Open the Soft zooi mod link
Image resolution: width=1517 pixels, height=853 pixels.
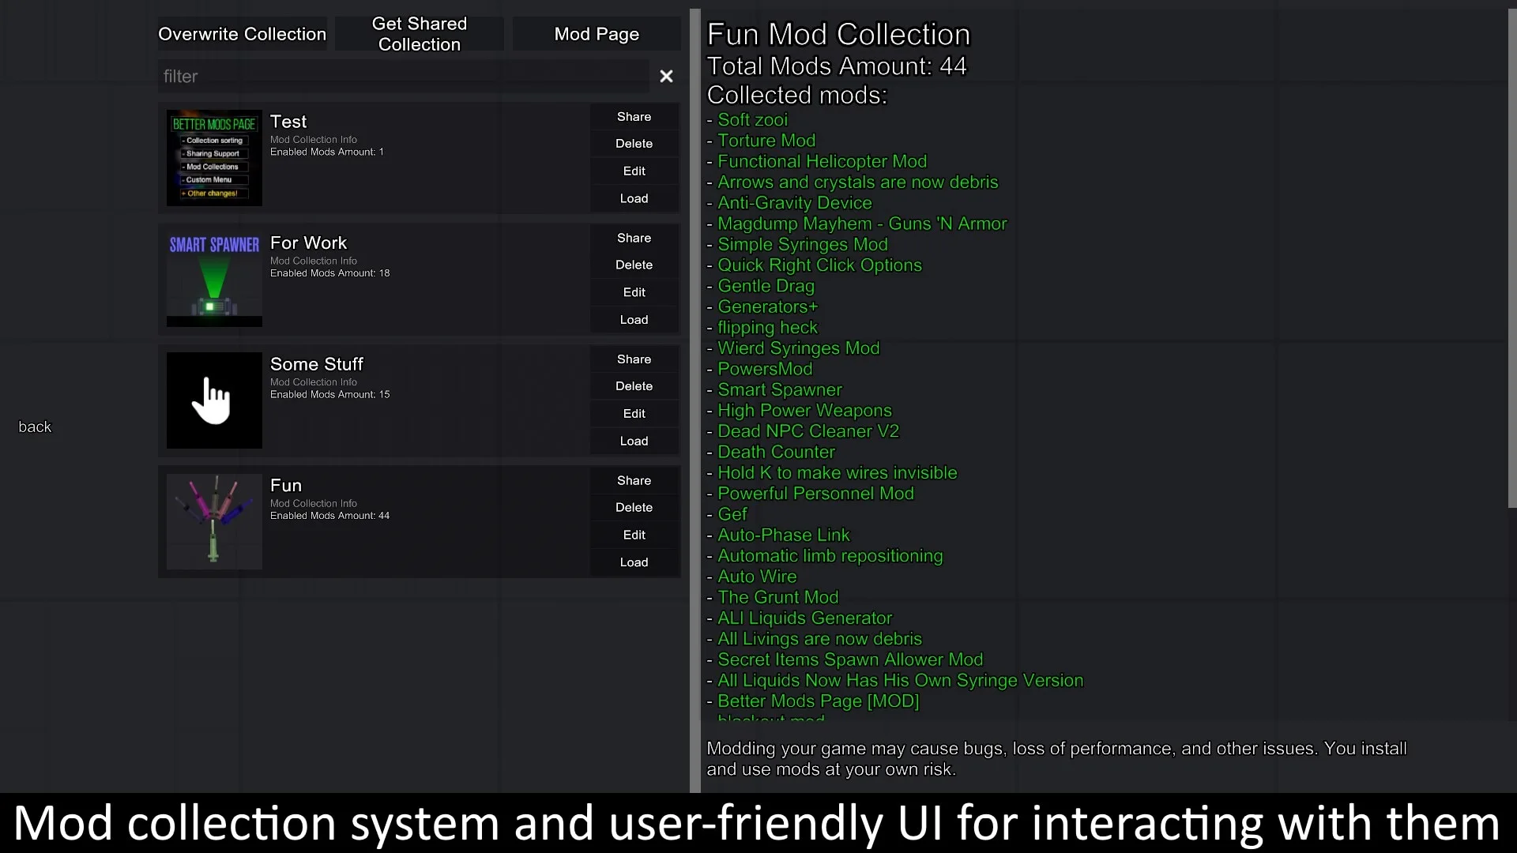(752, 120)
